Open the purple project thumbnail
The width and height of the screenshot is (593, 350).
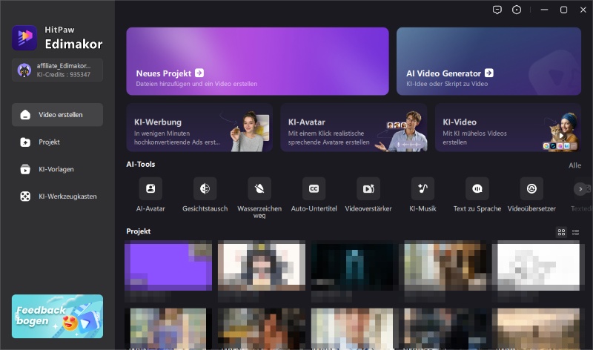pyautogui.click(x=168, y=266)
